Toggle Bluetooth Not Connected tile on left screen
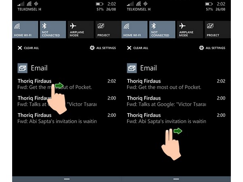The height and width of the screenshot is (182, 243). click(53, 30)
